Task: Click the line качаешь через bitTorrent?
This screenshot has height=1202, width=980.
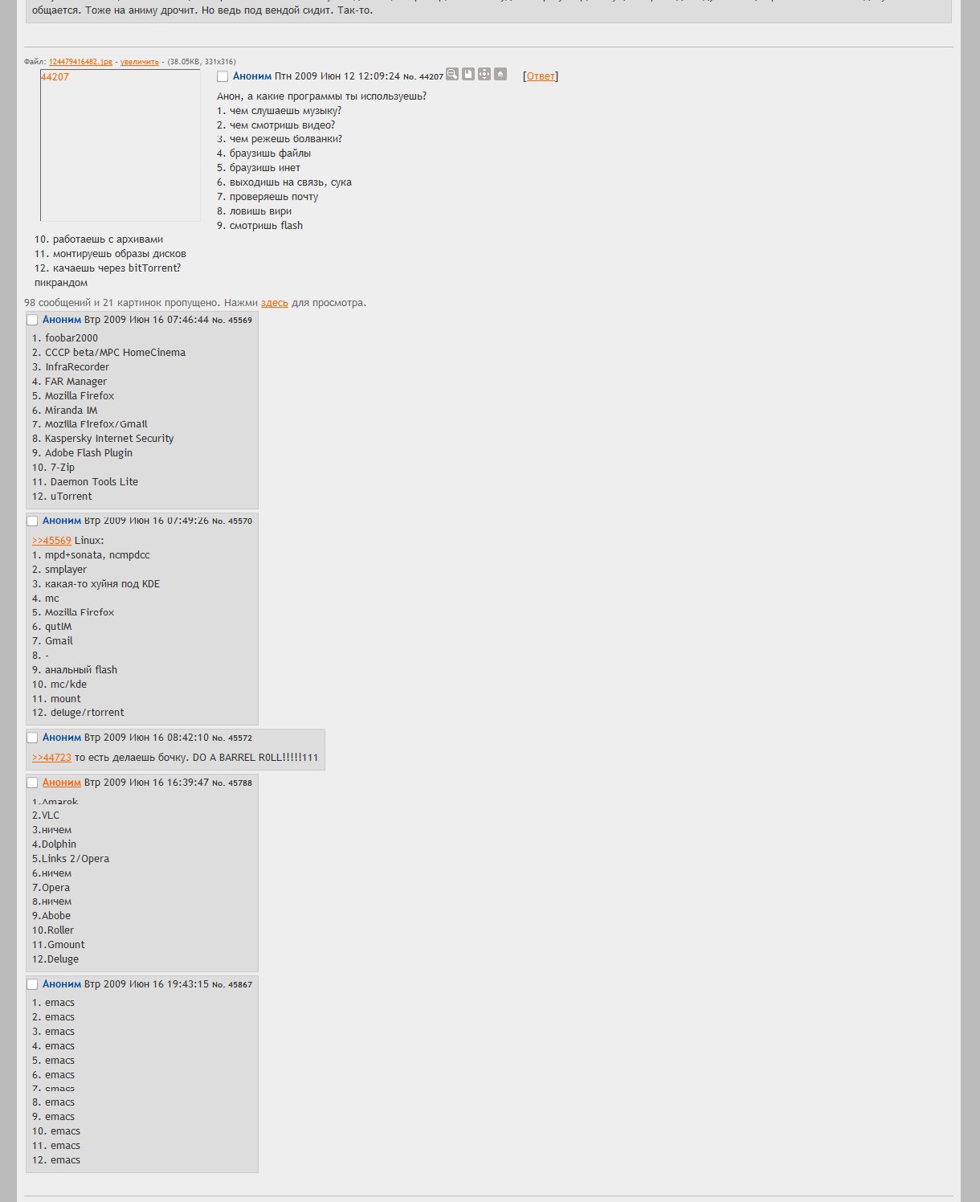Action: pos(117,268)
